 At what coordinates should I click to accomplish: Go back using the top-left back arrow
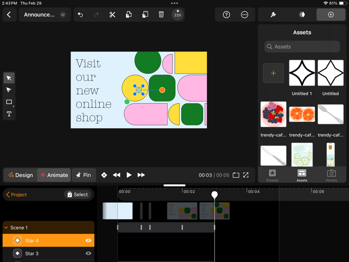coord(9,15)
